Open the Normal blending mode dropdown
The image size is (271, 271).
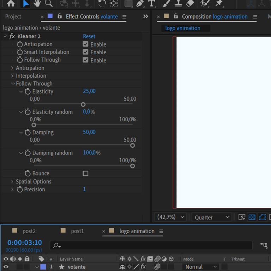click(x=200, y=267)
